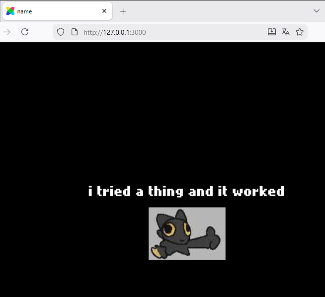
Task: Expand the list all tabs chevron
Action: [x=316, y=11]
